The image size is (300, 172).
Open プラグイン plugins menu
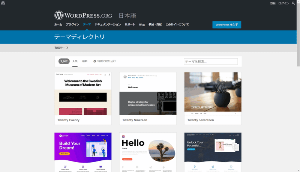[72, 24]
